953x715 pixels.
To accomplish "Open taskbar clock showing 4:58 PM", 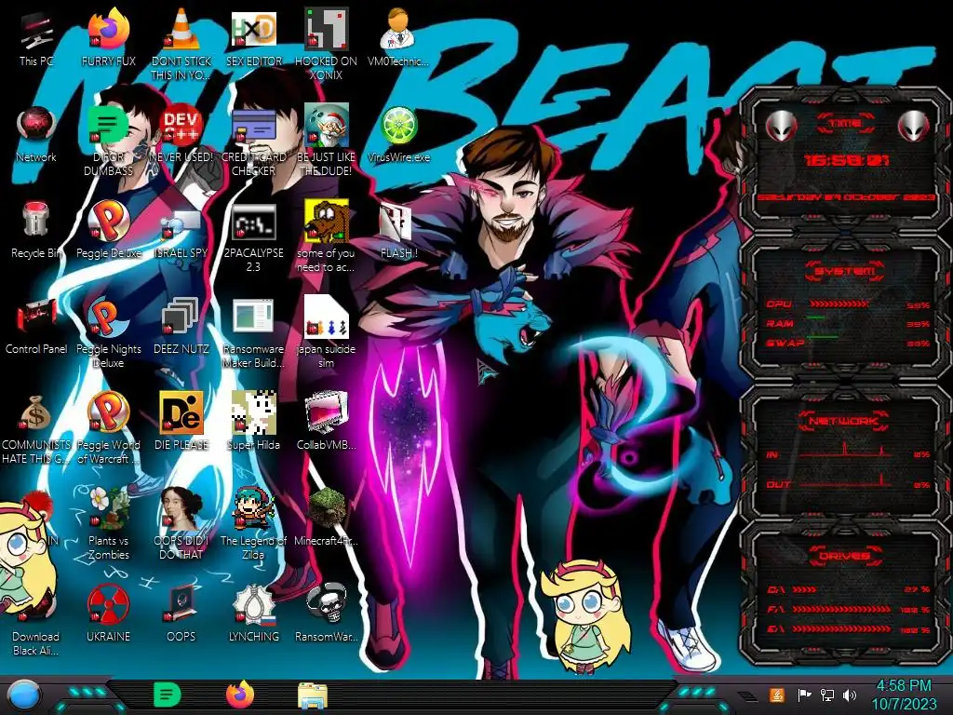I will 904,695.
